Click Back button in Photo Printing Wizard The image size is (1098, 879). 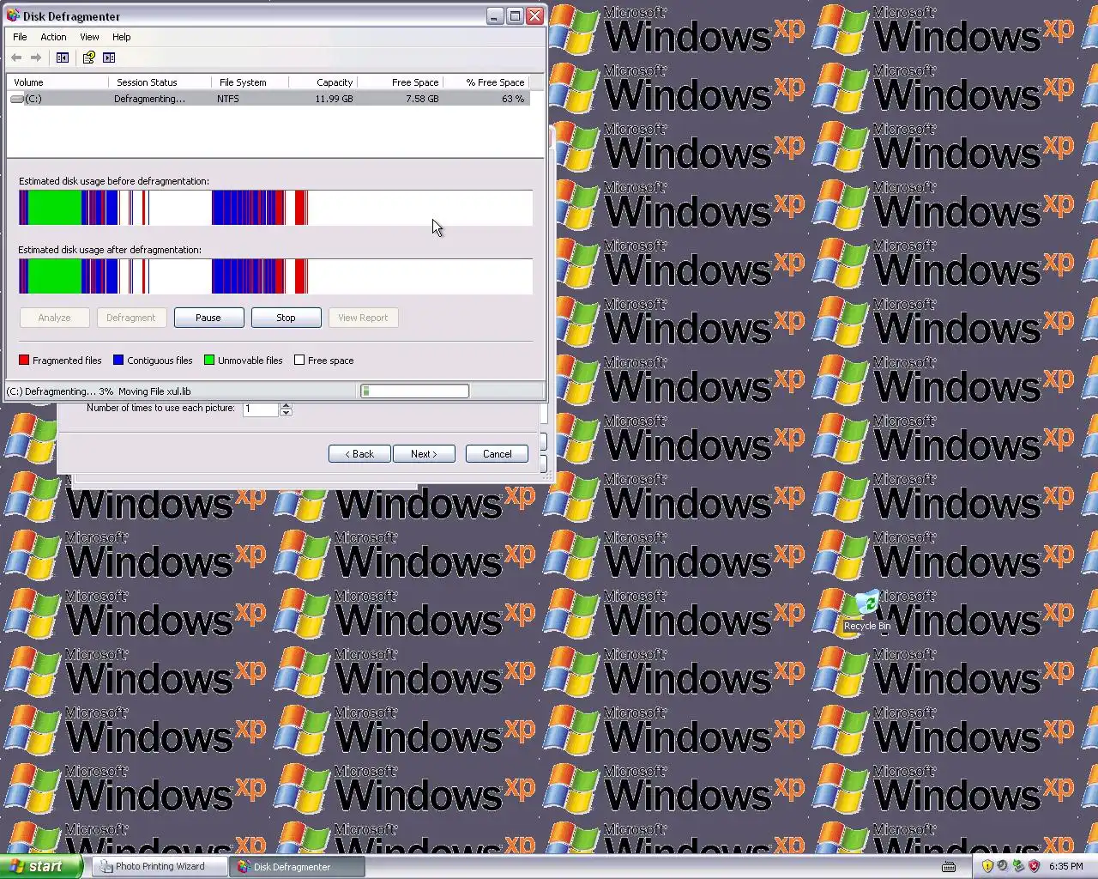click(x=359, y=454)
